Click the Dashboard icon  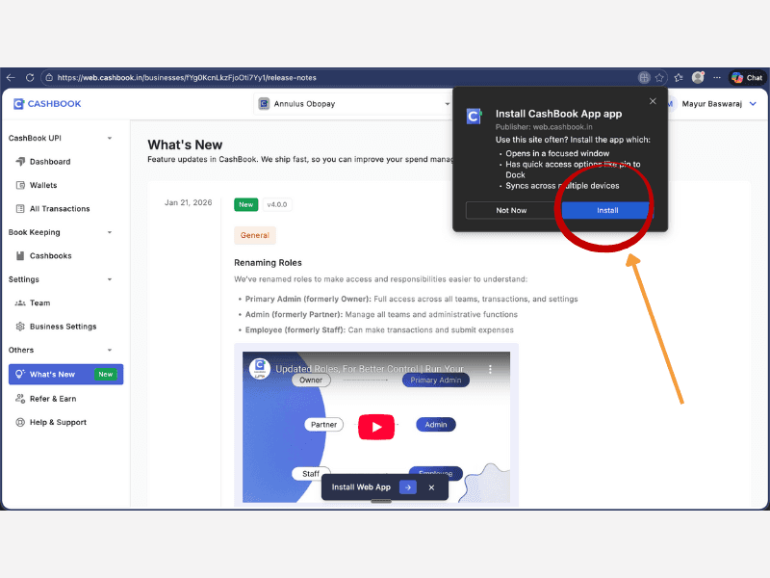(x=20, y=162)
